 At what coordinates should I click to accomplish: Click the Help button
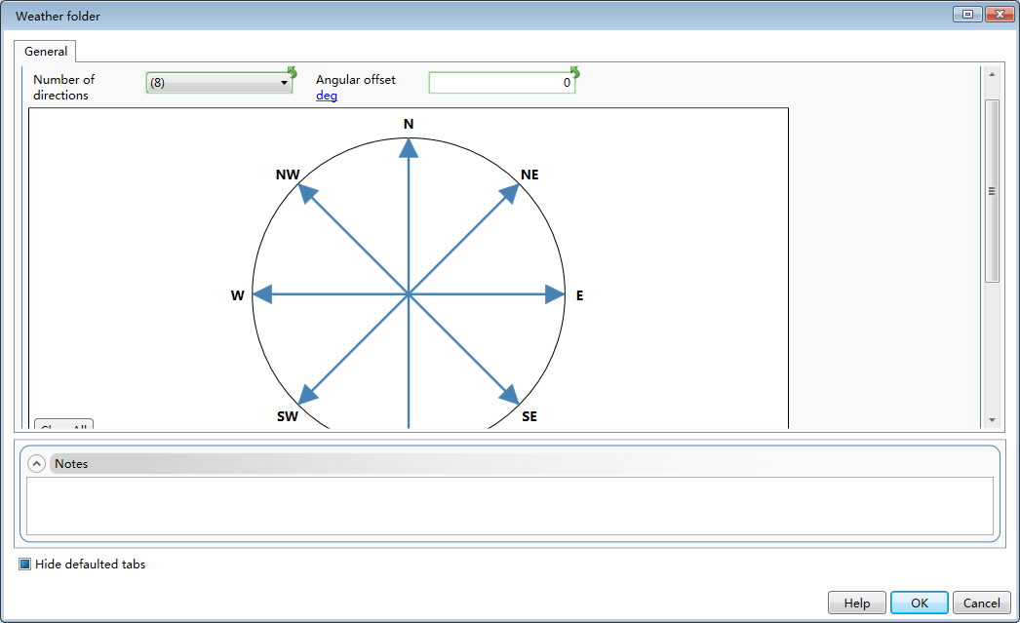(857, 603)
